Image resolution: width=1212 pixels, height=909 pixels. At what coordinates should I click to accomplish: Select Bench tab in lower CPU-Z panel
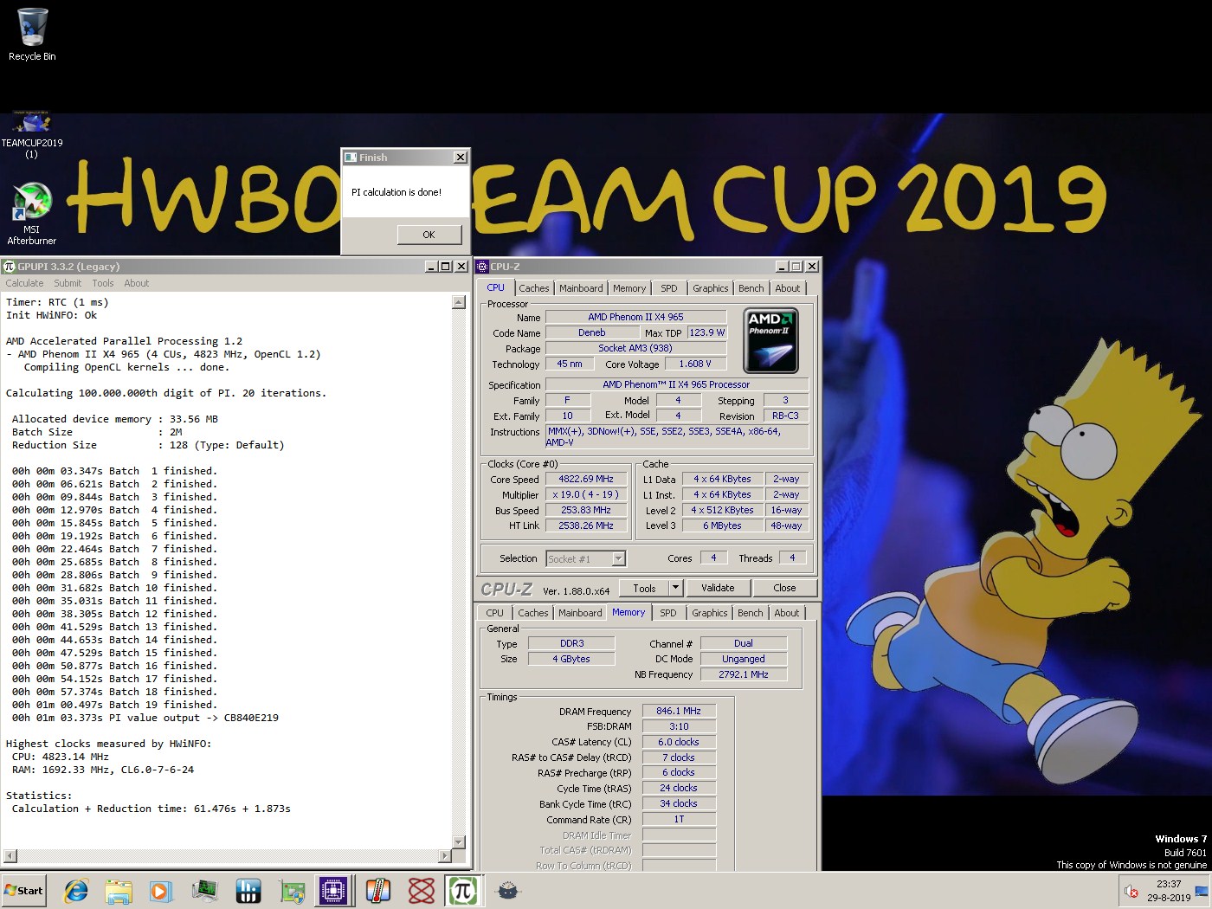751,613
